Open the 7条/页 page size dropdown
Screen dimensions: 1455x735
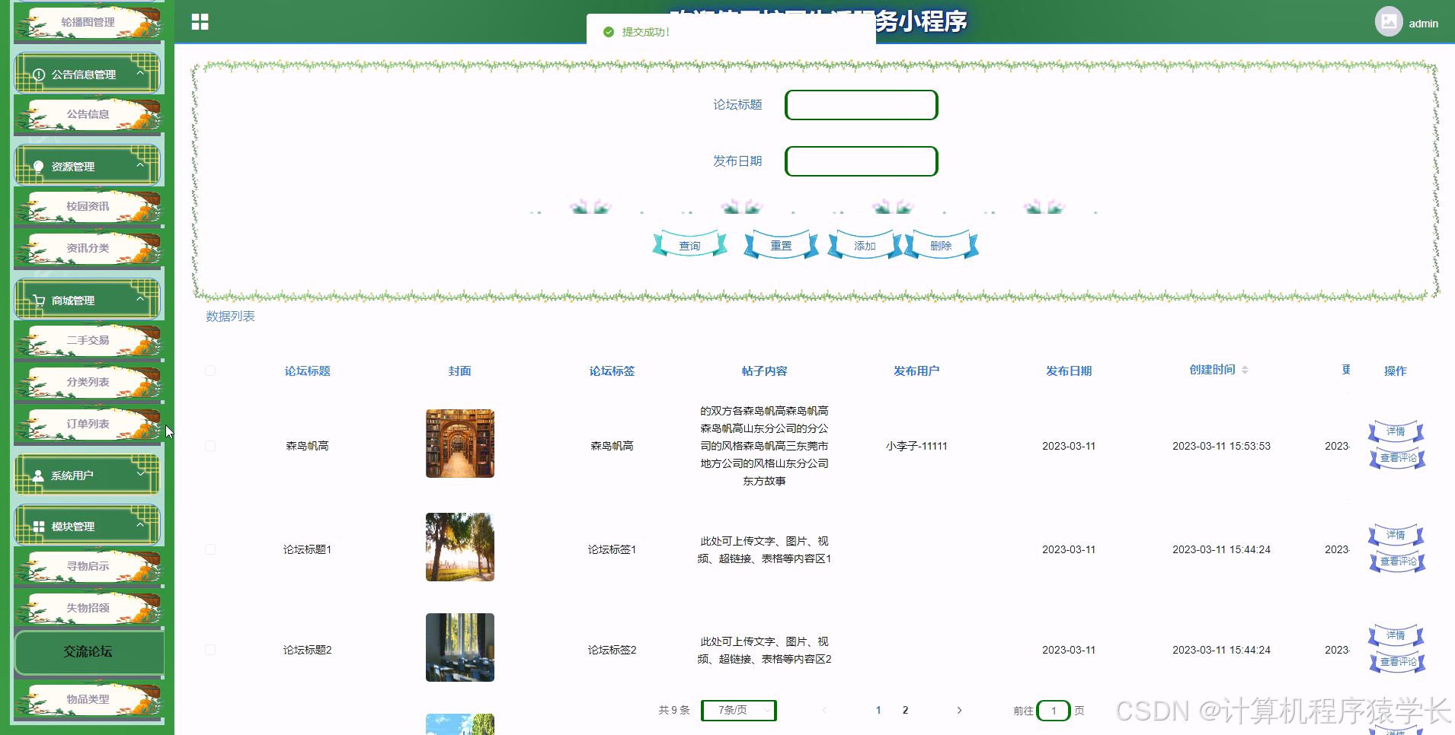(739, 710)
